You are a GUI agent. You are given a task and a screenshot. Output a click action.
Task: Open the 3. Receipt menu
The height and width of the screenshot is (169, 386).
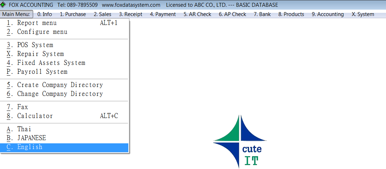coord(131,14)
